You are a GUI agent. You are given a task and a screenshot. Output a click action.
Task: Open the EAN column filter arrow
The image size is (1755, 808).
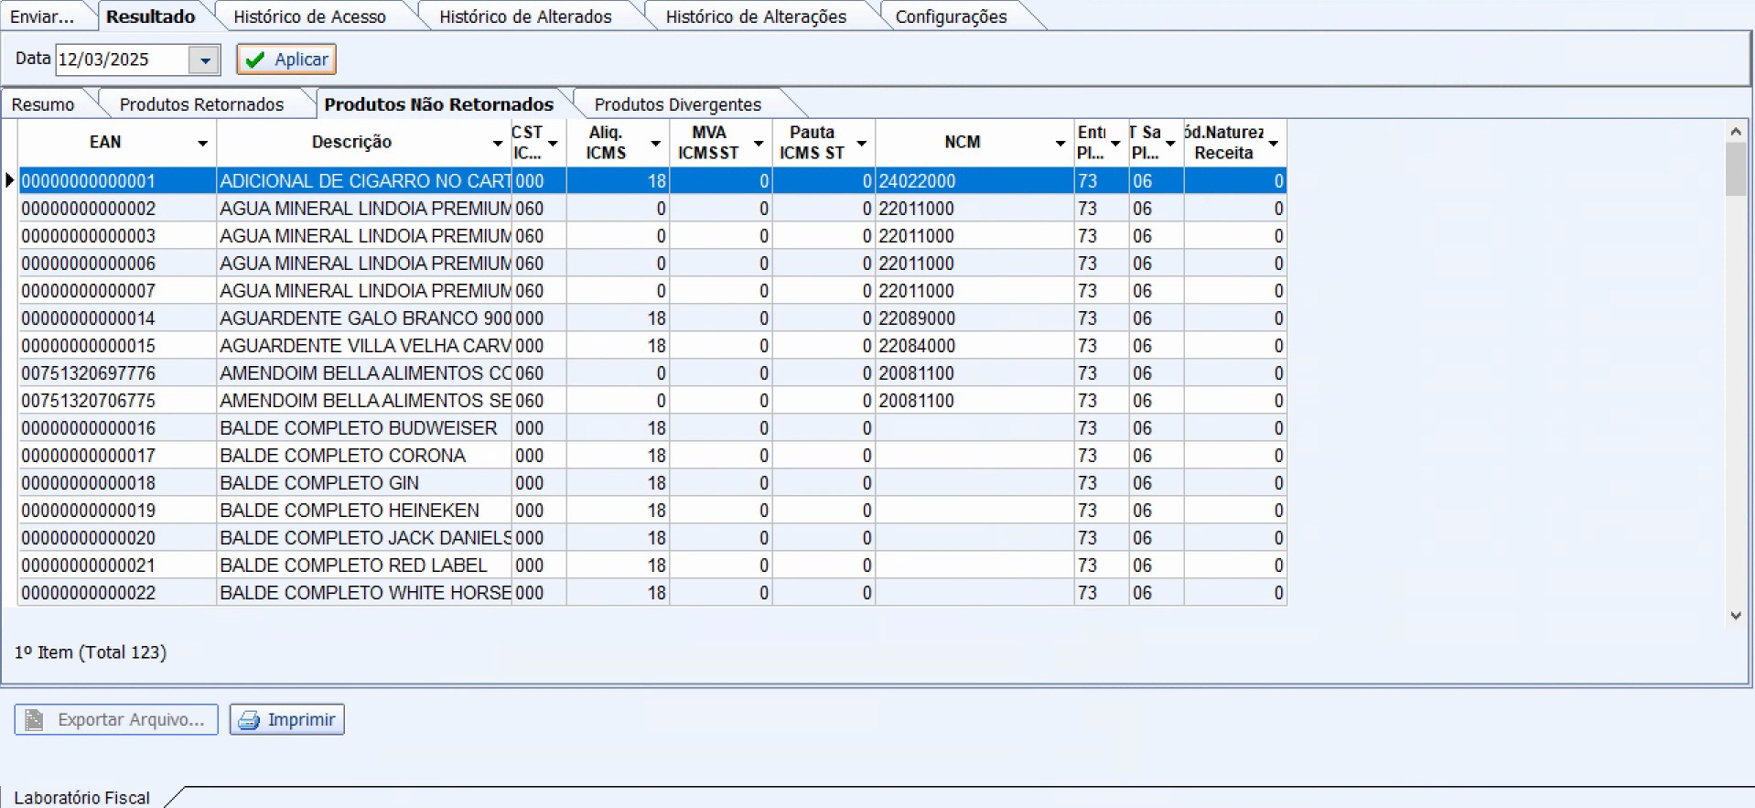click(202, 144)
